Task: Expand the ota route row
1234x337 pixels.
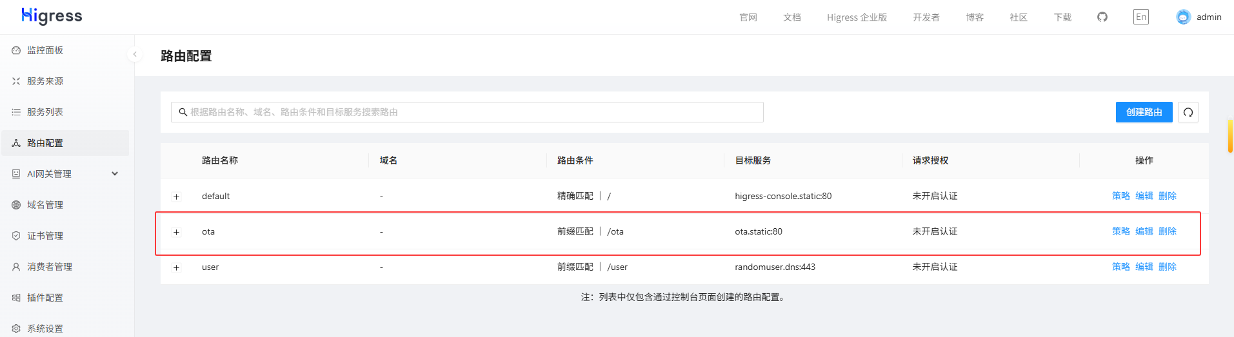Action: point(176,232)
